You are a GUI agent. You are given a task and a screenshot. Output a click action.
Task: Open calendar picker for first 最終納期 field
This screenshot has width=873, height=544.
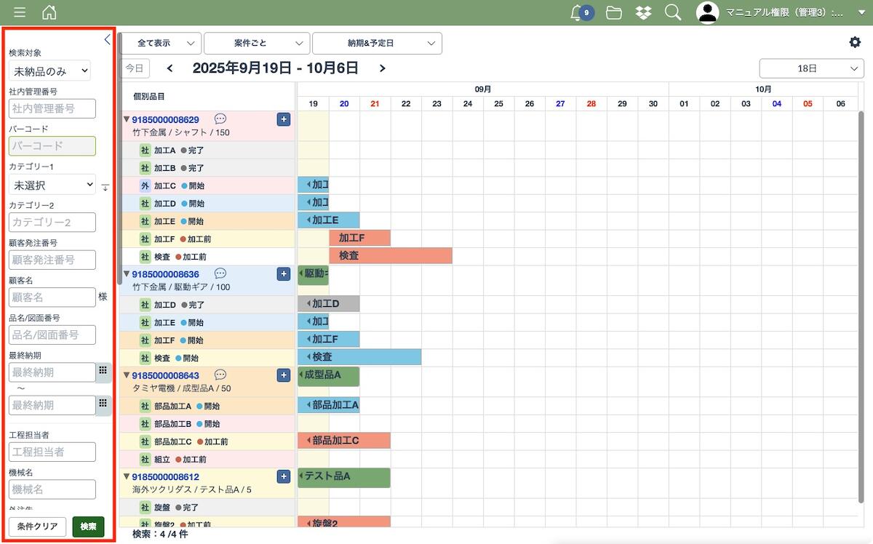(103, 372)
